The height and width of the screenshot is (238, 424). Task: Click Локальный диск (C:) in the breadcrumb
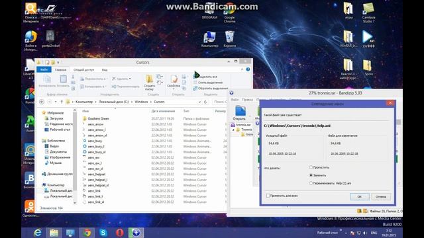(x=113, y=102)
